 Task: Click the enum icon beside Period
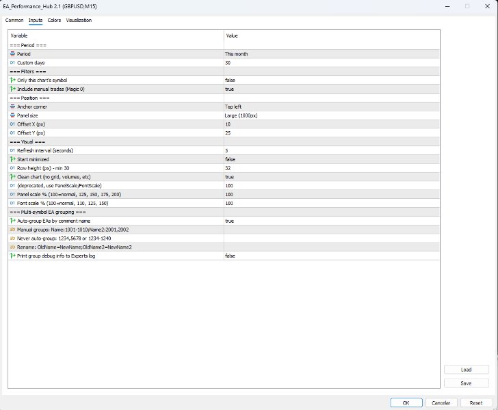(13, 53)
